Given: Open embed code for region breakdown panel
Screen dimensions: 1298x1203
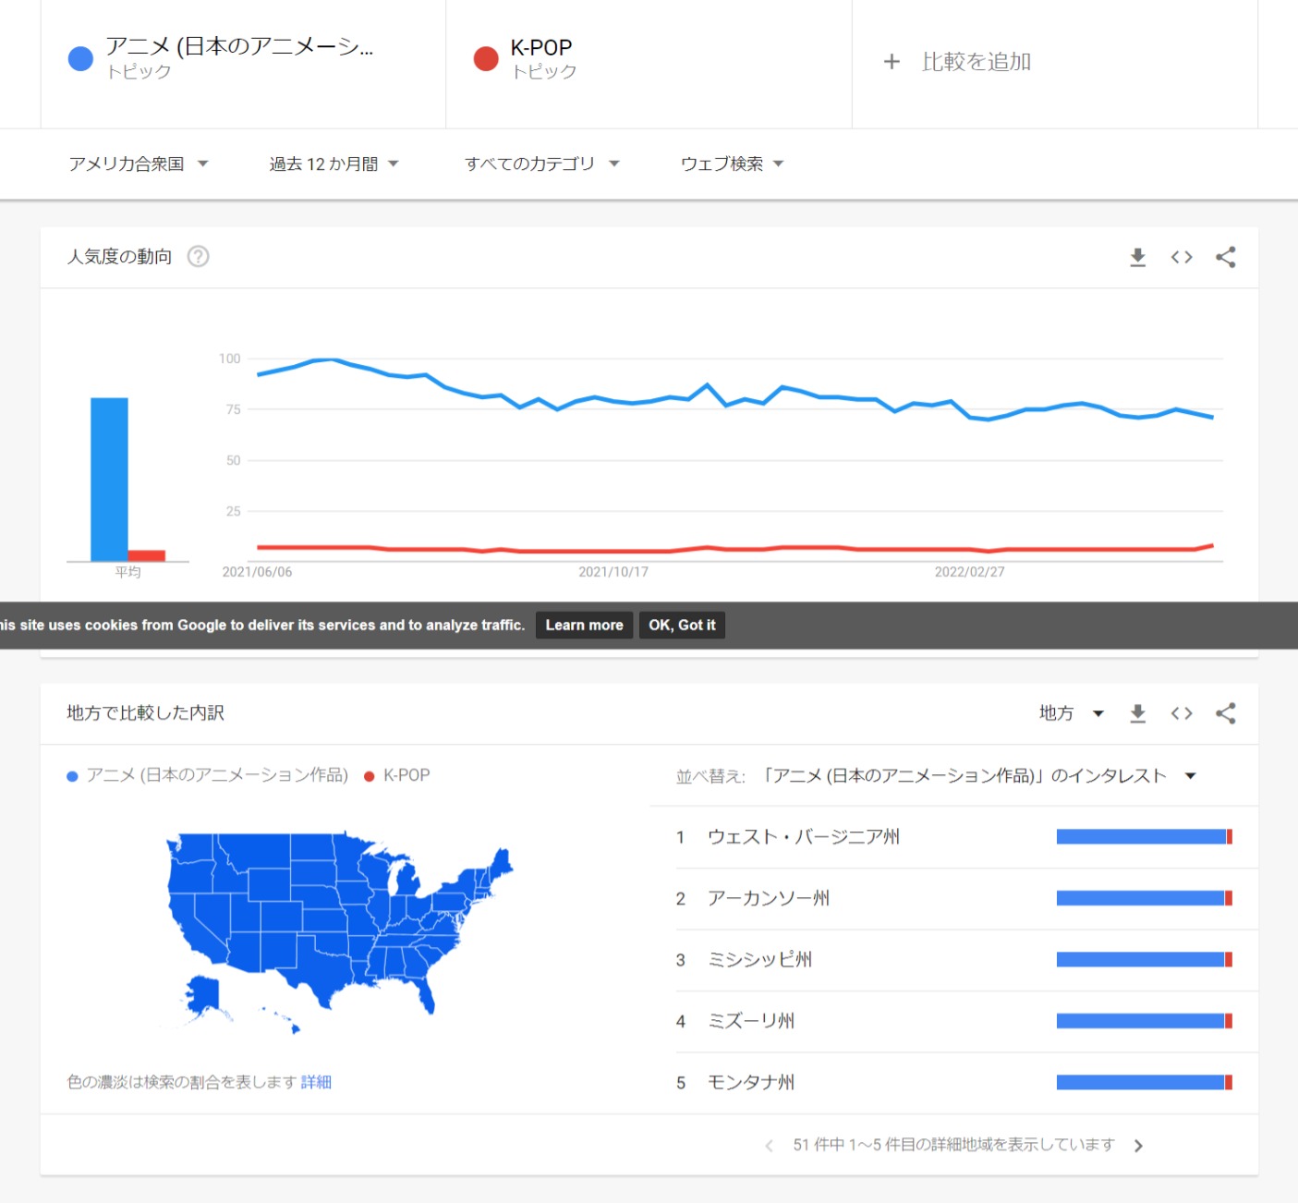Looking at the screenshot, I should [1182, 713].
